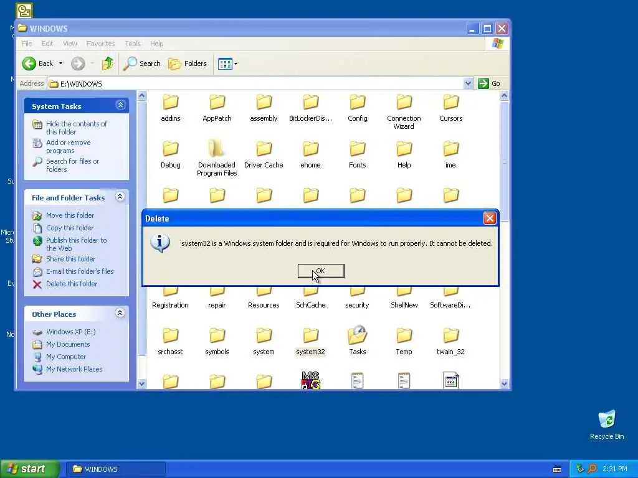638x478 pixels.
Task: Select the Driver Cache folder
Action: point(264,155)
